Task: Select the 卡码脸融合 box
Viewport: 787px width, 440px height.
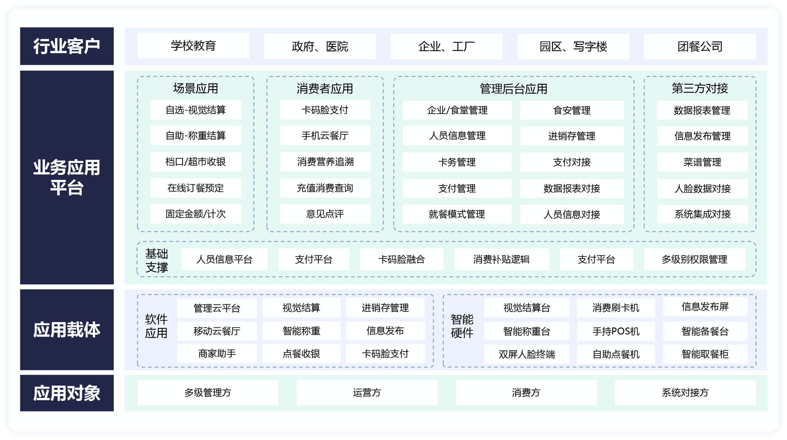Action: pyautogui.click(x=402, y=259)
